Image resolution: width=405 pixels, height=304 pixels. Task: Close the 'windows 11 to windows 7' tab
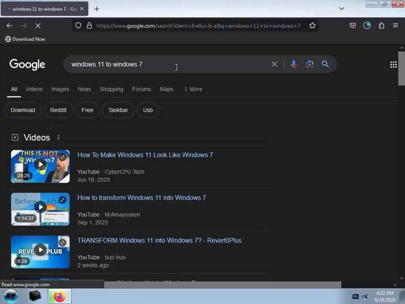[x=81, y=9]
